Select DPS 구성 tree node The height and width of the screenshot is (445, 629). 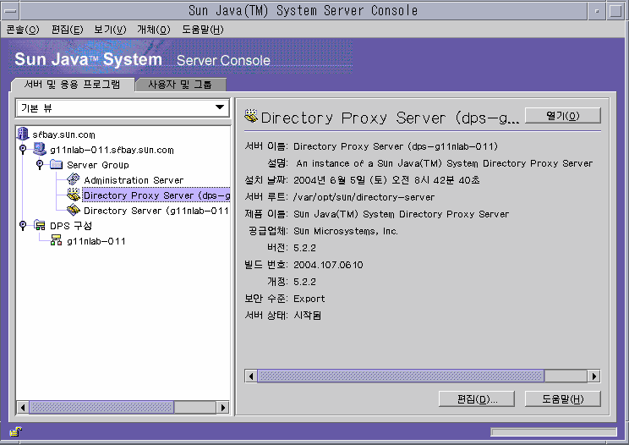click(71, 226)
